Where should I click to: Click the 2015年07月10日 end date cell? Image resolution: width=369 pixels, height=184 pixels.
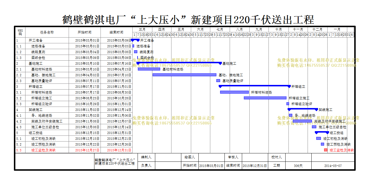click(116, 75)
